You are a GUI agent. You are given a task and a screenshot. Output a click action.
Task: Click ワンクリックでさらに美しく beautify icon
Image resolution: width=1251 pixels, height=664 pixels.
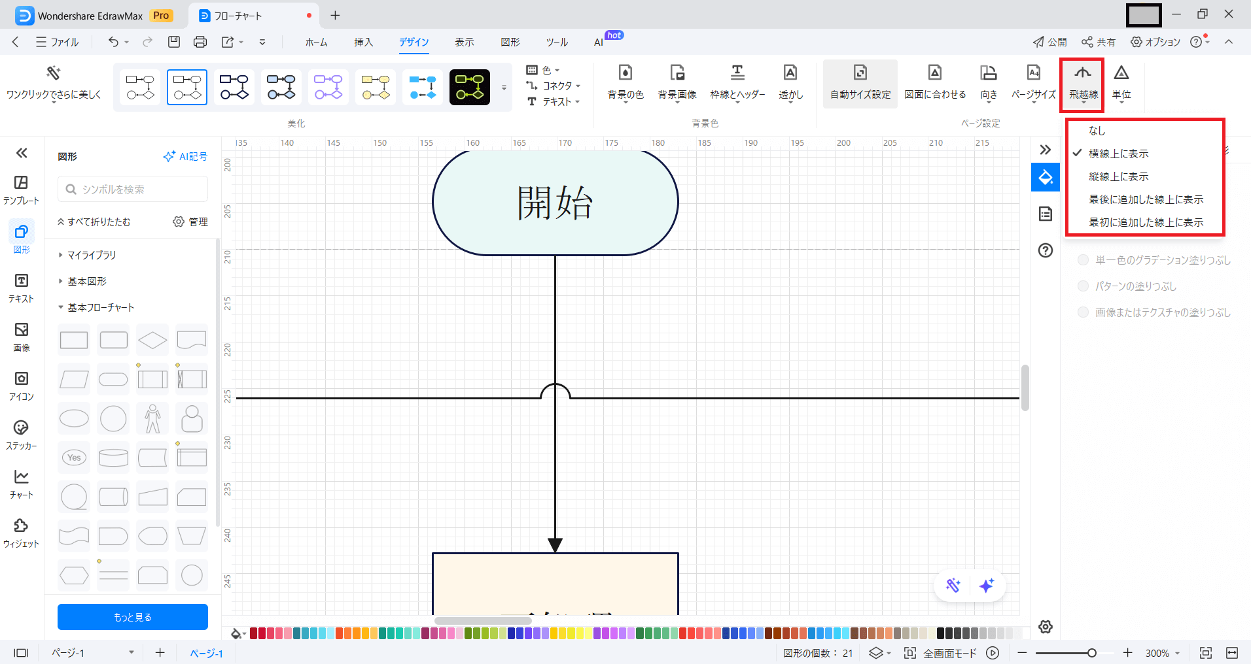[x=54, y=73]
